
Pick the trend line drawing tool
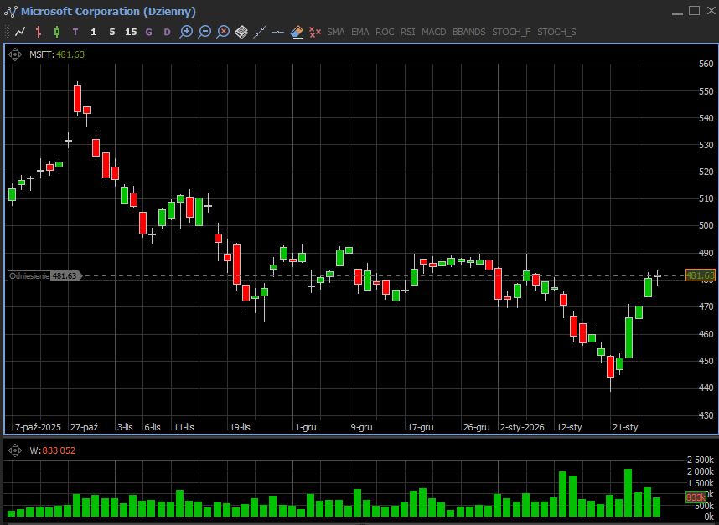[260, 32]
